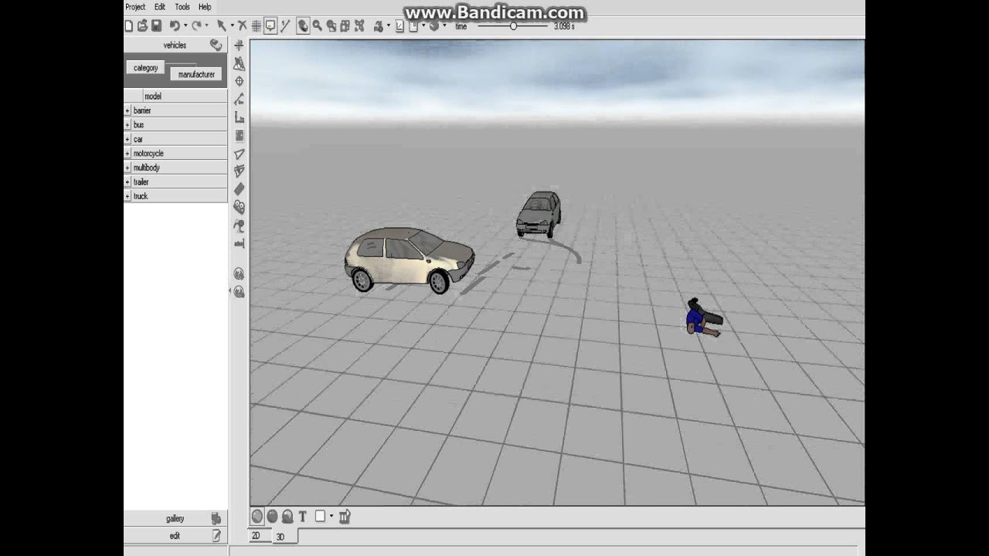989x556 pixels.
Task: Click the eraser-shaped icon in side toolbar
Action: pyautogui.click(x=239, y=189)
